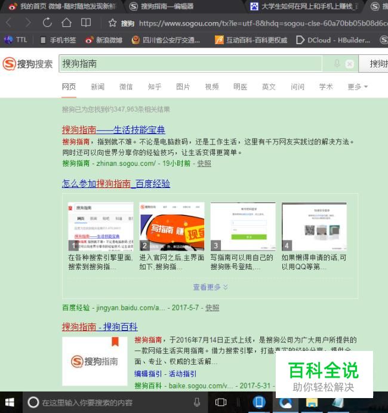Select the 知乎 search category
Viewport: 388px width, 413px height.
[155, 87]
